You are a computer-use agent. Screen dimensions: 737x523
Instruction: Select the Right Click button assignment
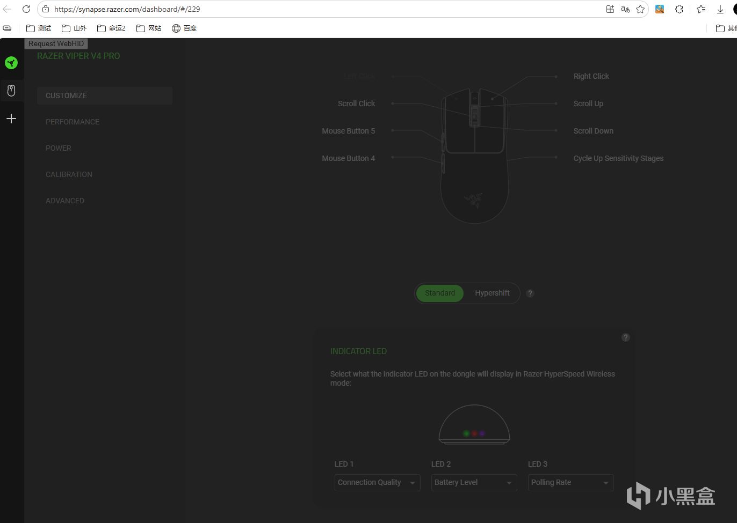click(591, 76)
